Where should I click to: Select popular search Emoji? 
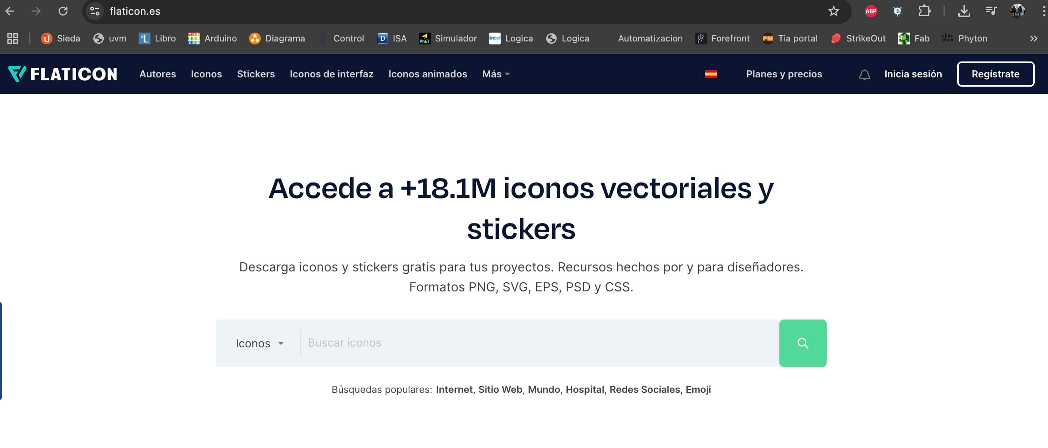[x=698, y=390]
